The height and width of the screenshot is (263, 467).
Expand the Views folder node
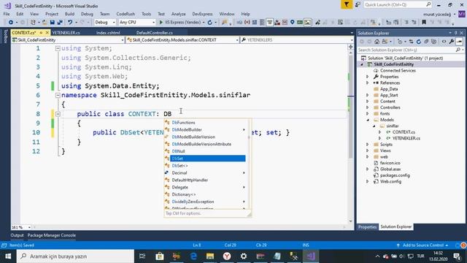(x=367, y=150)
